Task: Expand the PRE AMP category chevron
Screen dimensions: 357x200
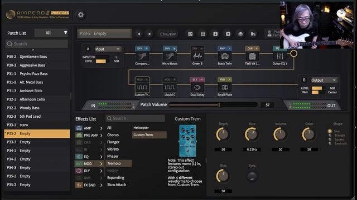Action: coord(101,136)
